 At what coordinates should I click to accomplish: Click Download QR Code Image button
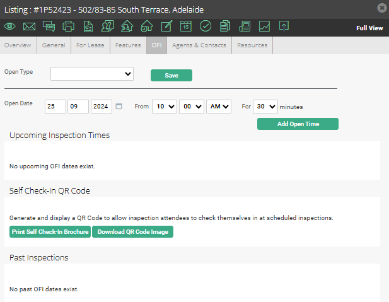(132, 231)
